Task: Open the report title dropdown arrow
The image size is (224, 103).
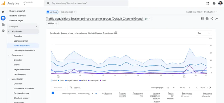Action: click(150, 19)
